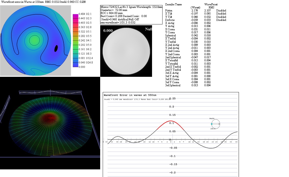Screen dimensions: 289x177
Task: Select the Spherical Zernike term row
Action: tap(170, 35)
